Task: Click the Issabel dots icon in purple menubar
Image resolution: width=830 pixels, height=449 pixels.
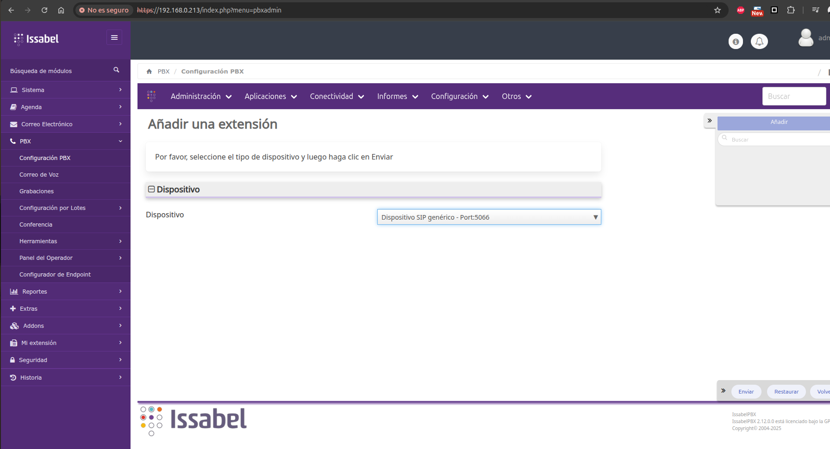Action: (151, 96)
